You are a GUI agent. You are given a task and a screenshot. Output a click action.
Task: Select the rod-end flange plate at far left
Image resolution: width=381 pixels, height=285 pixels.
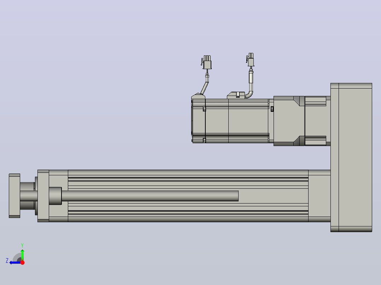click(14, 196)
